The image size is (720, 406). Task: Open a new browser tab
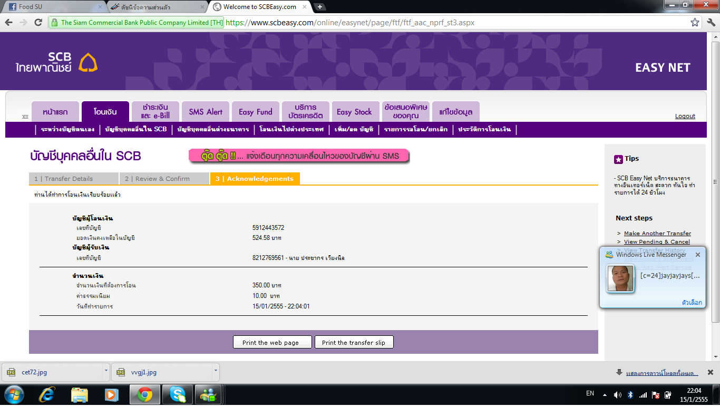(x=320, y=7)
